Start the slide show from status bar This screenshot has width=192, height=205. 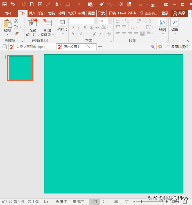[127, 201]
